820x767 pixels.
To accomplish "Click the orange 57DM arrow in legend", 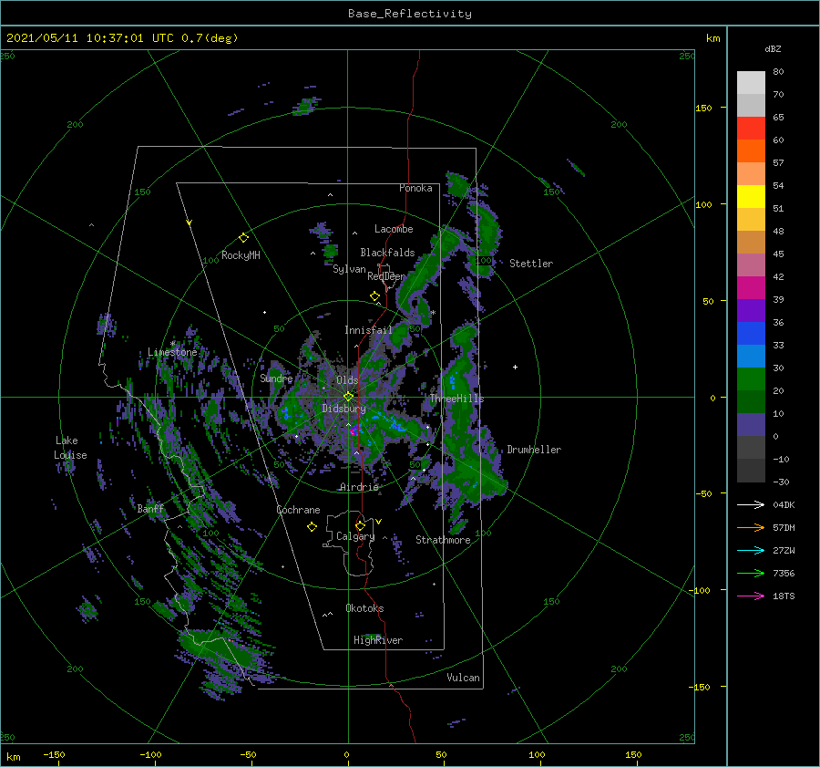I will coord(751,528).
